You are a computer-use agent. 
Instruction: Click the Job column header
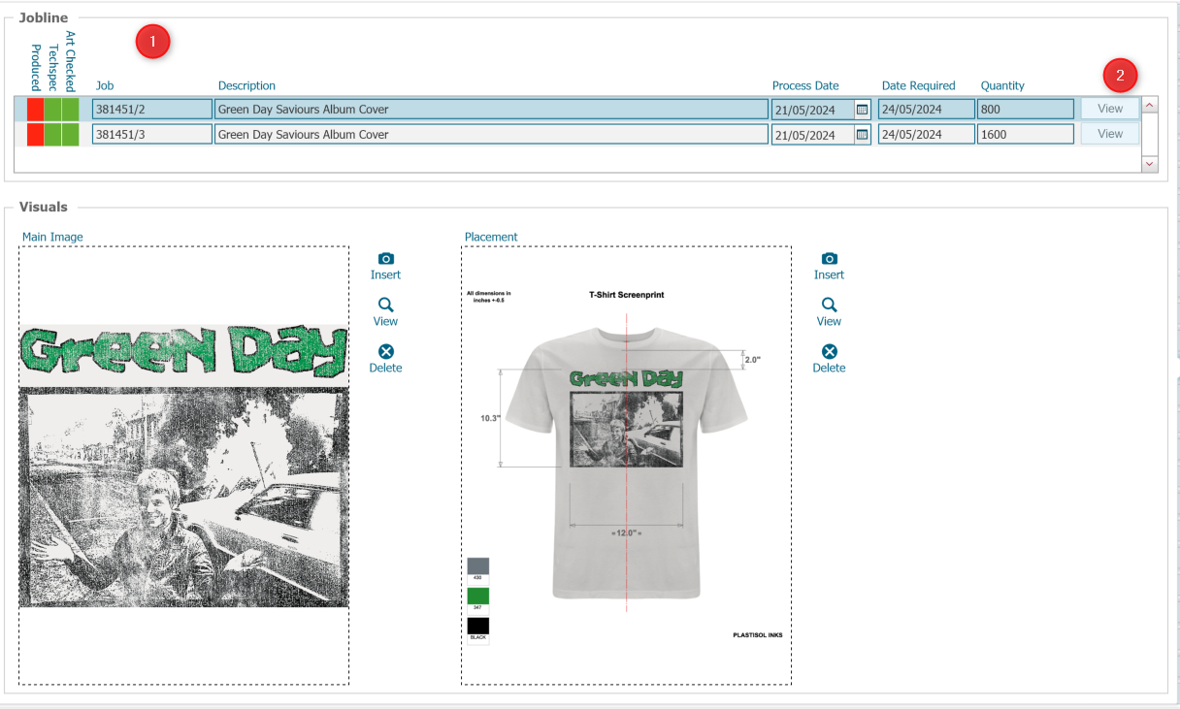click(104, 85)
